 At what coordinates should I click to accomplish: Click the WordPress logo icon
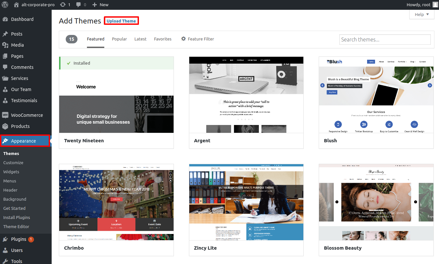[5, 5]
